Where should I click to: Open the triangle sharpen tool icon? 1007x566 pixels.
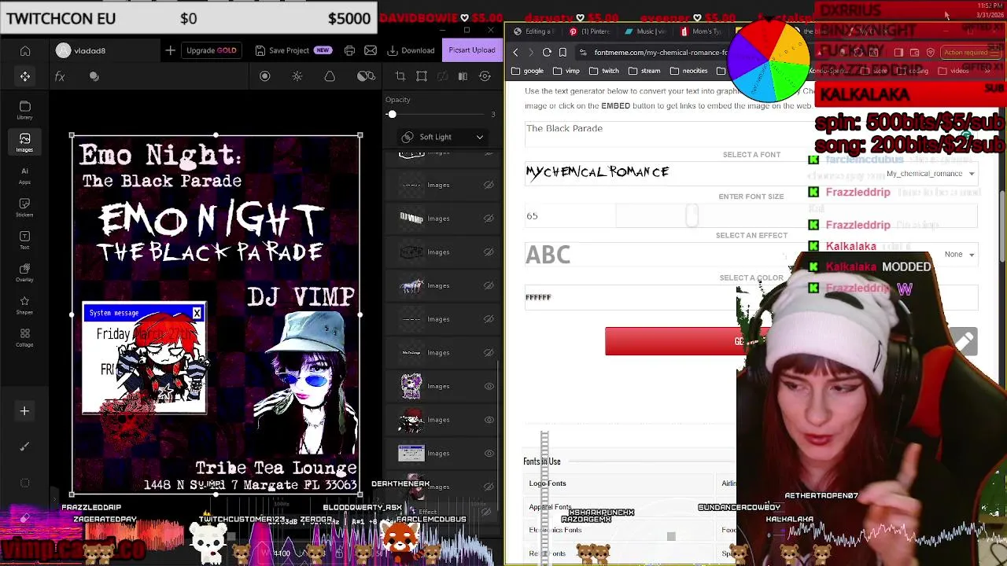tap(330, 76)
